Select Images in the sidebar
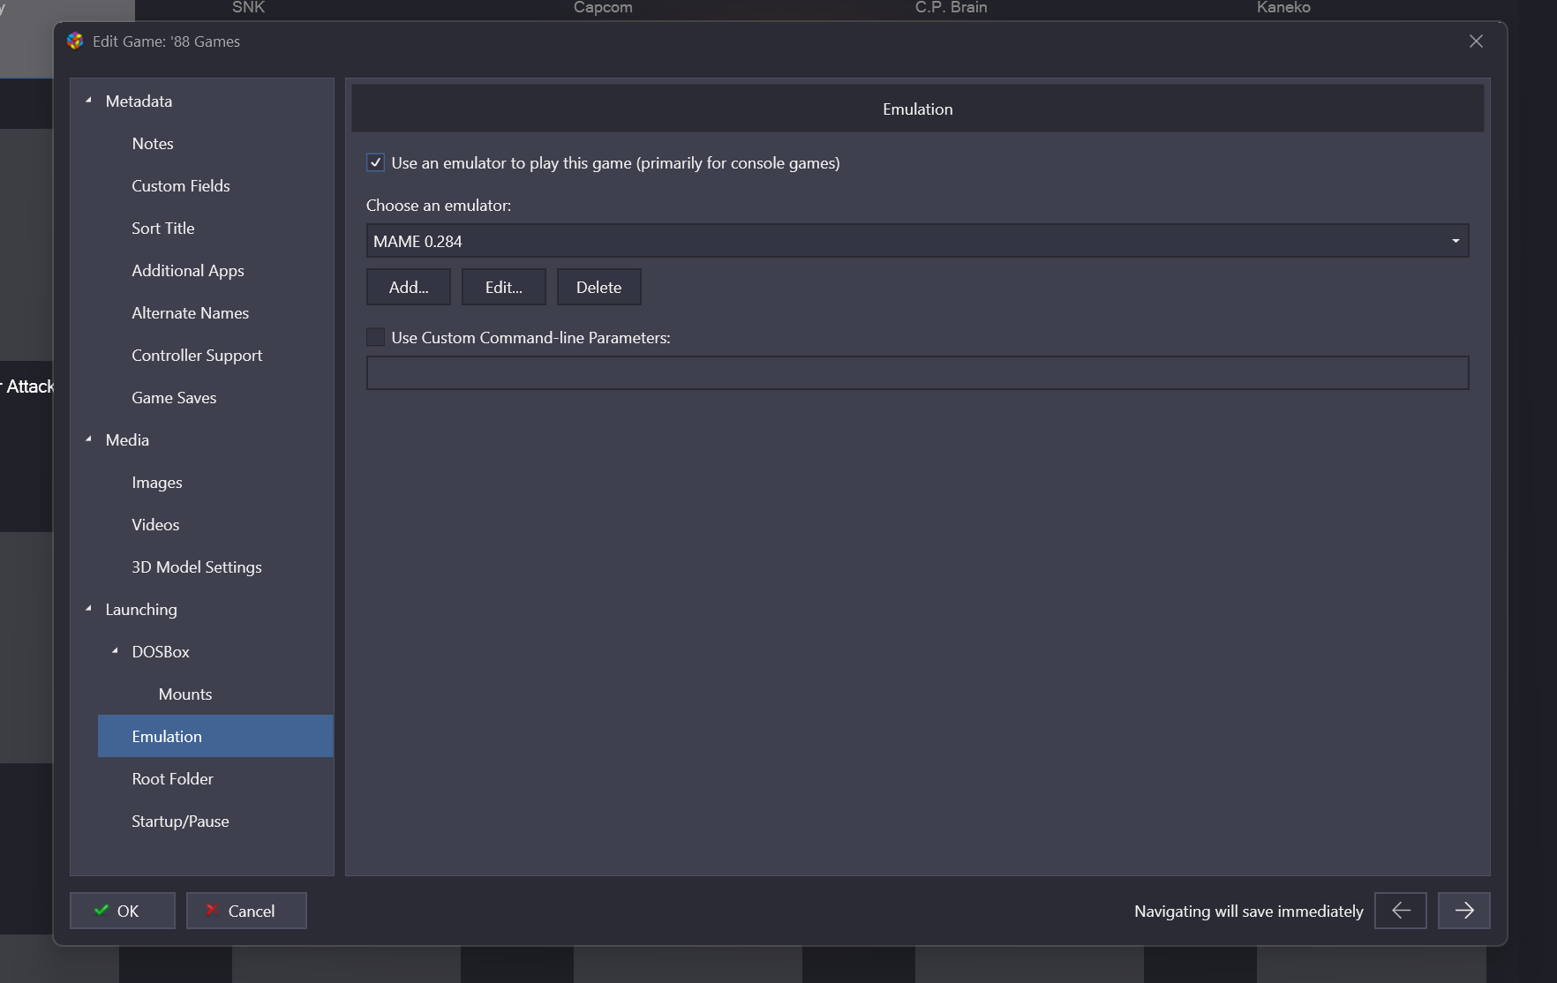Image resolution: width=1557 pixels, height=983 pixels. pos(157,483)
